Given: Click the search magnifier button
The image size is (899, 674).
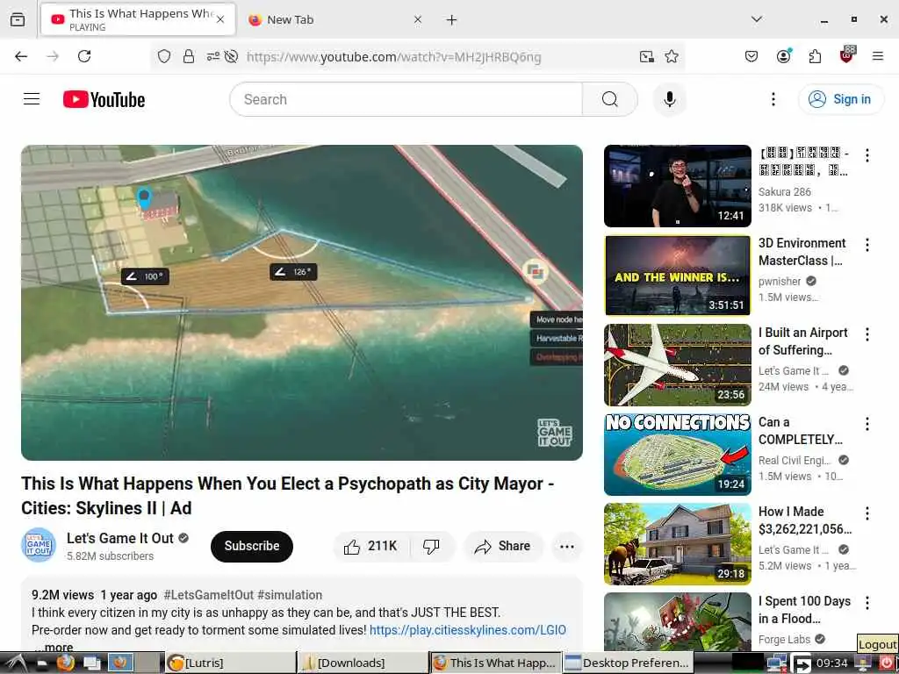Looking at the screenshot, I should pyautogui.click(x=609, y=99).
